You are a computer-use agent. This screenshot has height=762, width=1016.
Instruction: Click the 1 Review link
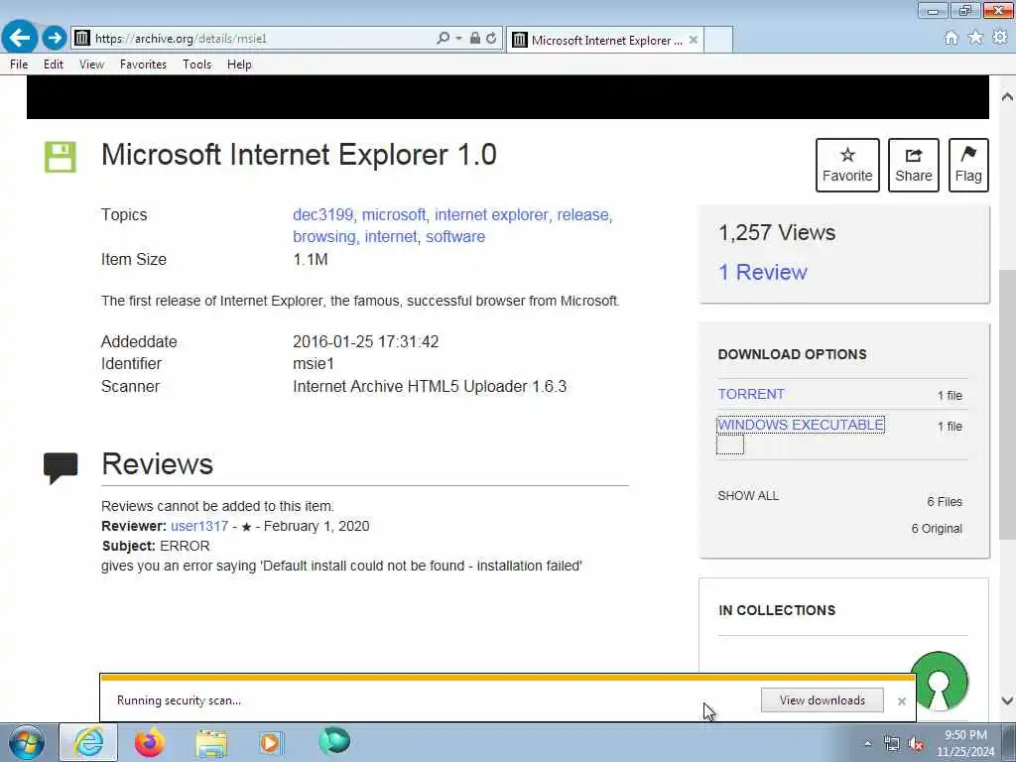click(x=763, y=272)
